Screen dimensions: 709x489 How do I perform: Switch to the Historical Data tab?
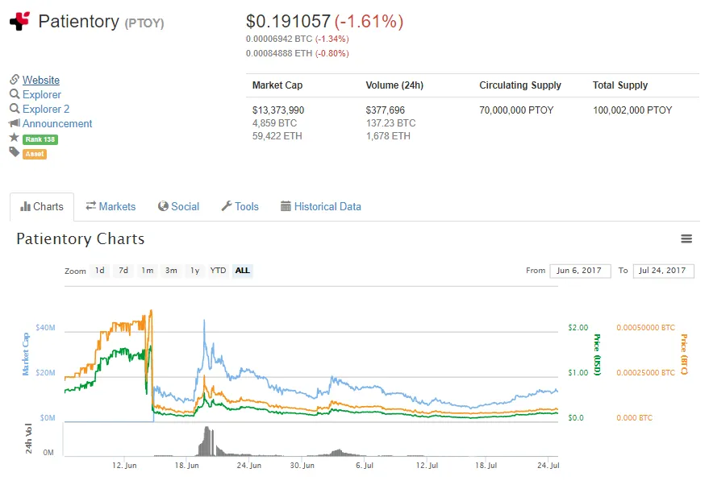coord(321,206)
